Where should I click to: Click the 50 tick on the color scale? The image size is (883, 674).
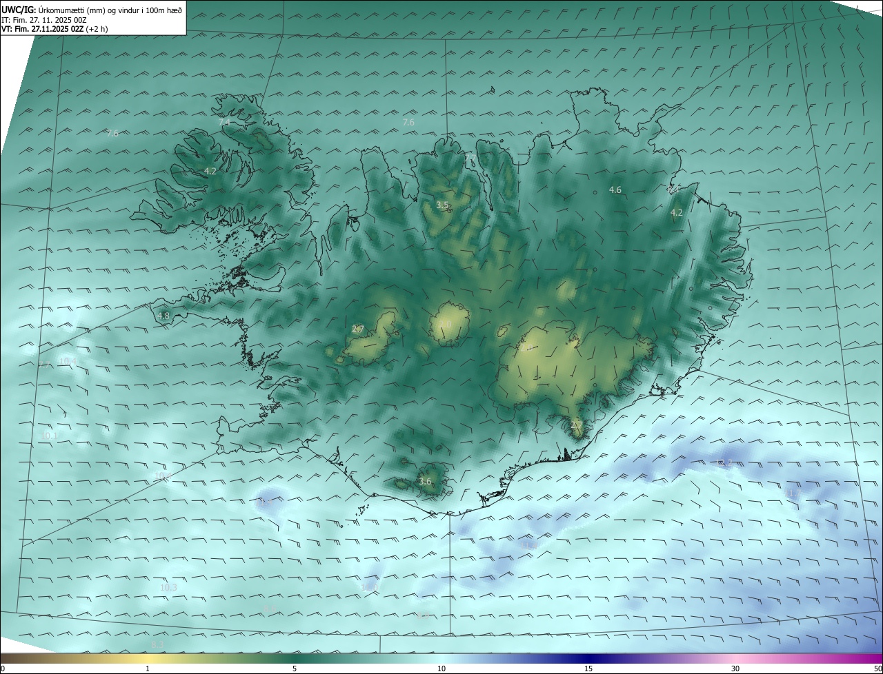pyautogui.click(x=877, y=668)
